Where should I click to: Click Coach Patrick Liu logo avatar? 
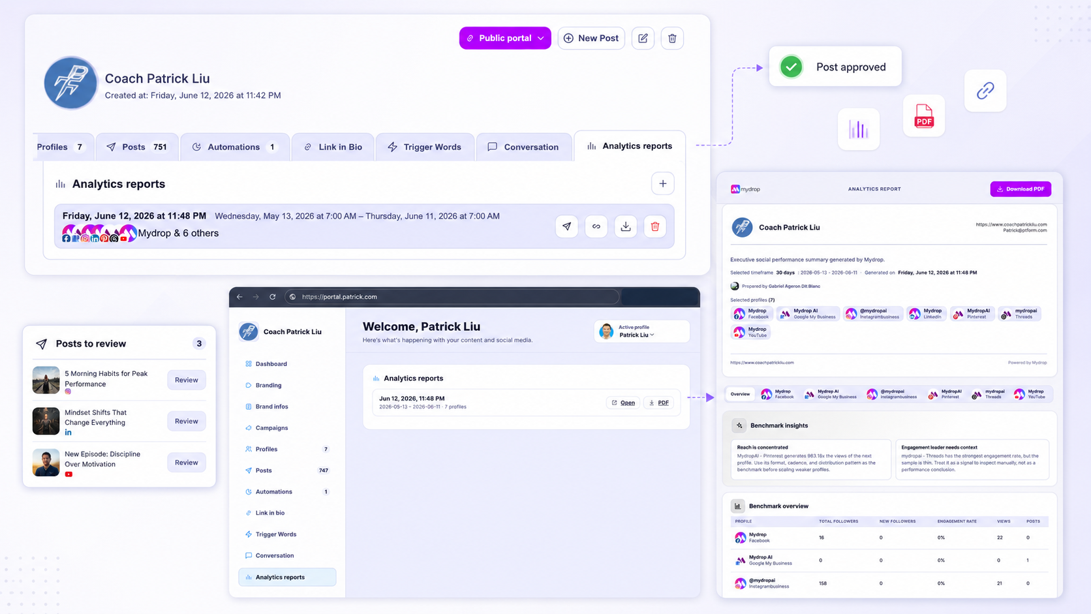70,83
